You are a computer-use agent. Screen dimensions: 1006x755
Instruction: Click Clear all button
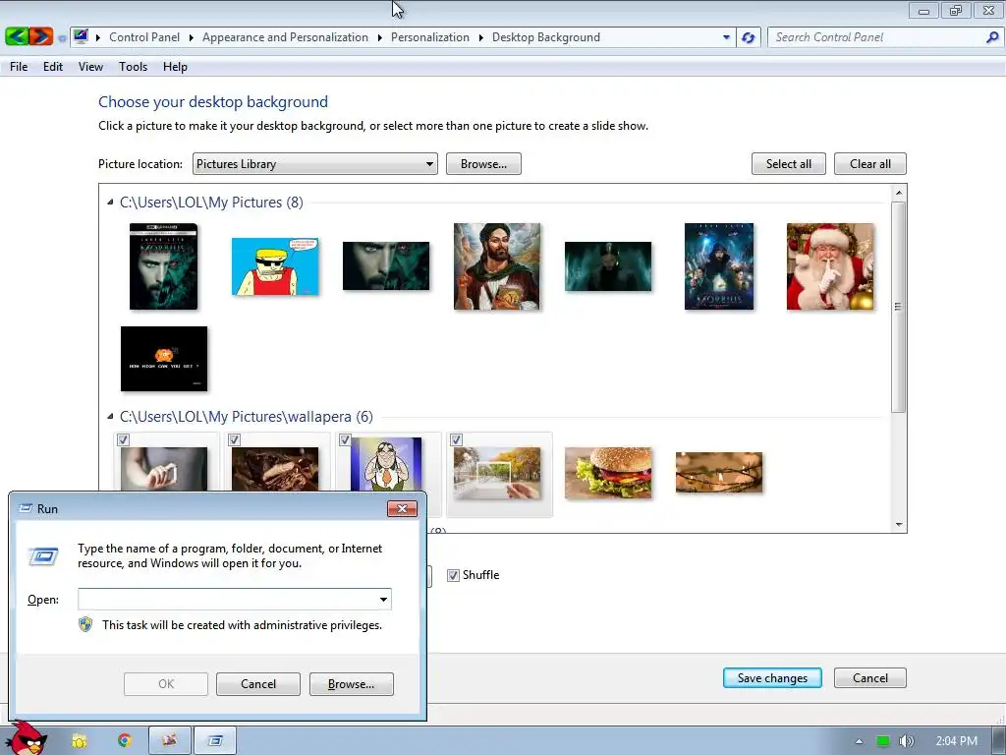870,164
